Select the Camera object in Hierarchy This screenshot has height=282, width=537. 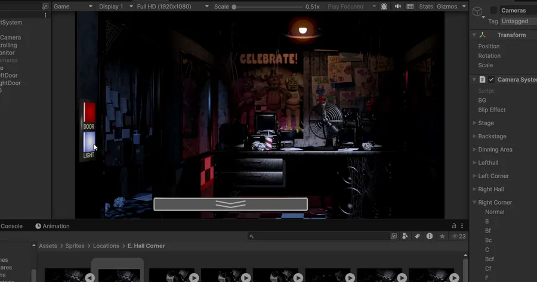coord(10,38)
